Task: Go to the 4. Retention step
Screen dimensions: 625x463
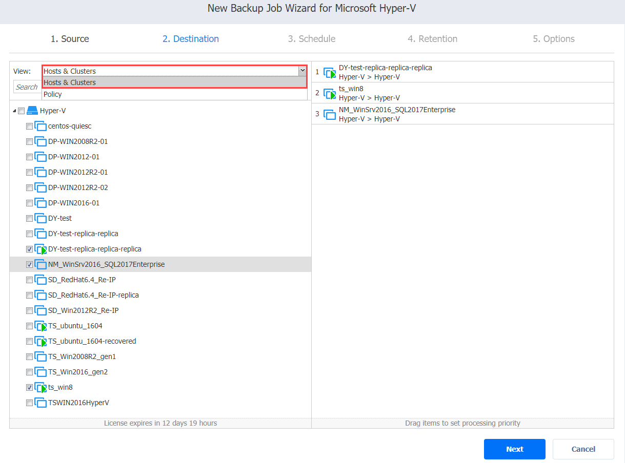Action: [x=433, y=39]
